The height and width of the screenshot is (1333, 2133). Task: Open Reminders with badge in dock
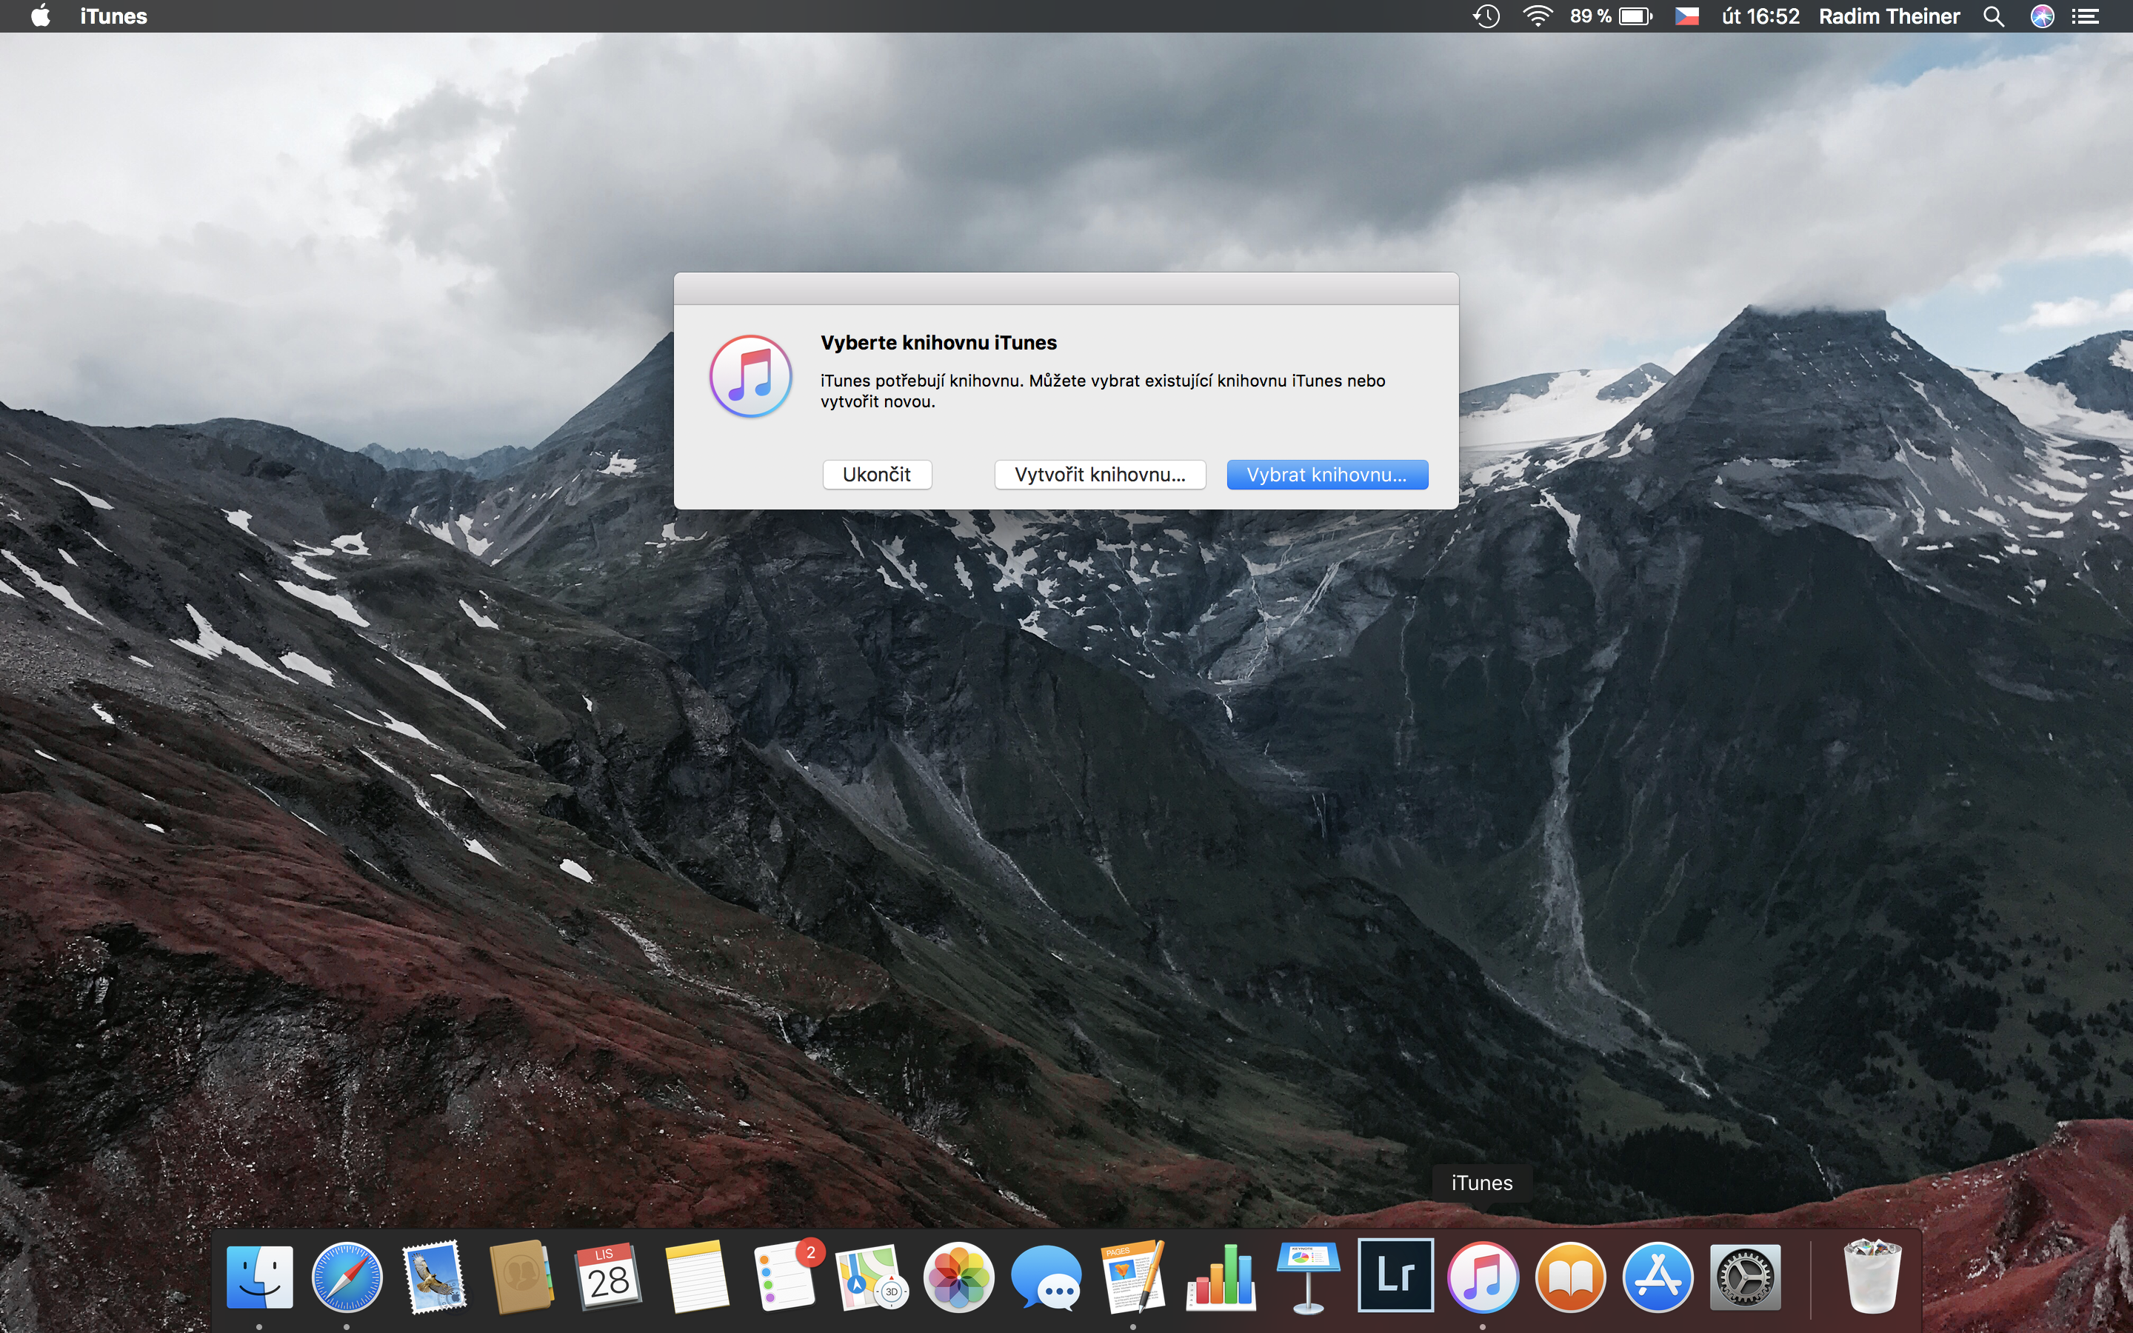784,1277
